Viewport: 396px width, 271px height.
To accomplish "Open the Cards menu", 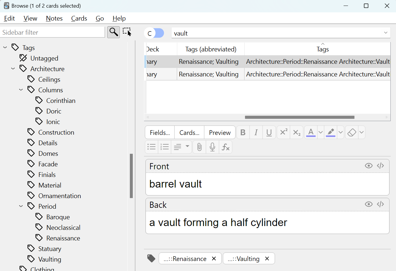I will tap(79, 18).
